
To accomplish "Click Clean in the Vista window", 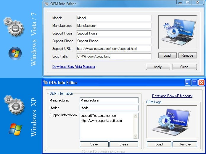I will 185,67.
